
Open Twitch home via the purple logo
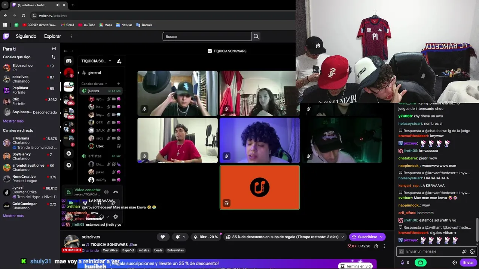coord(6,36)
